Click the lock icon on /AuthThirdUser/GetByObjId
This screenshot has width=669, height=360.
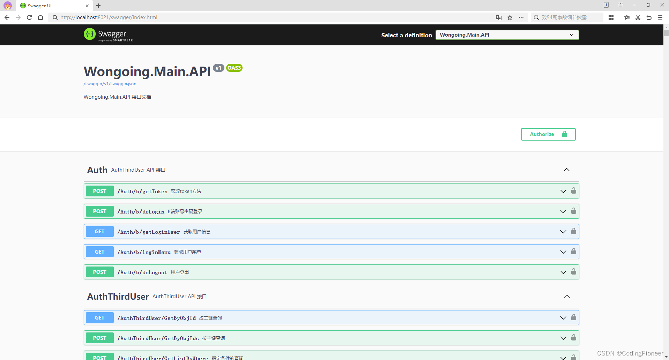(x=574, y=317)
